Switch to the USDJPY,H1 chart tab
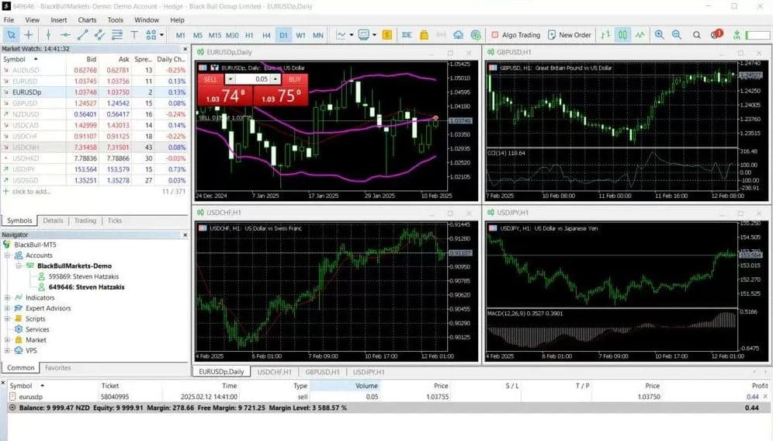The image size is (773, 441). (x=369, y=372)
